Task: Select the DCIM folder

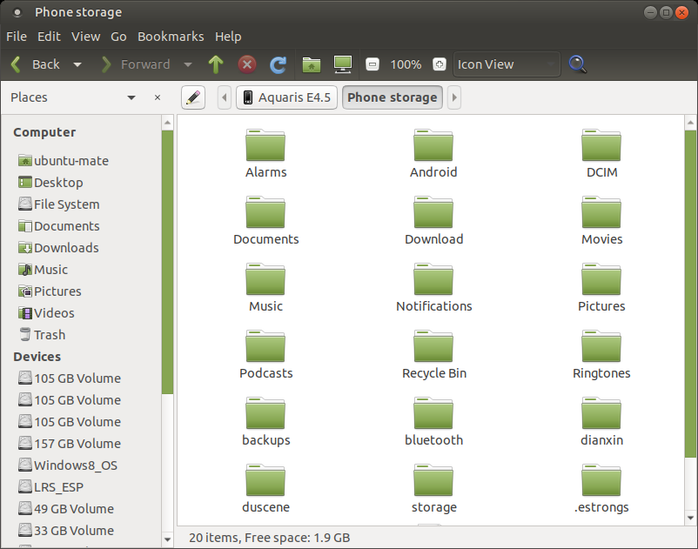Action: click(x=601, y=153)
